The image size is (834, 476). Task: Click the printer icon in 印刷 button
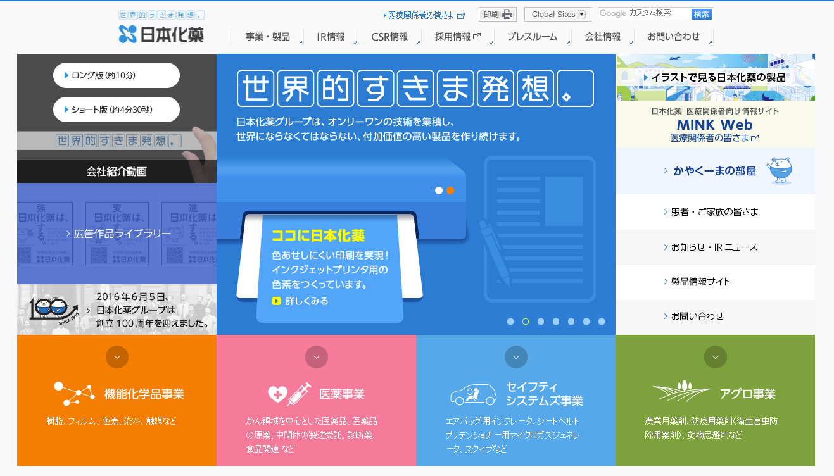point(507,15)
